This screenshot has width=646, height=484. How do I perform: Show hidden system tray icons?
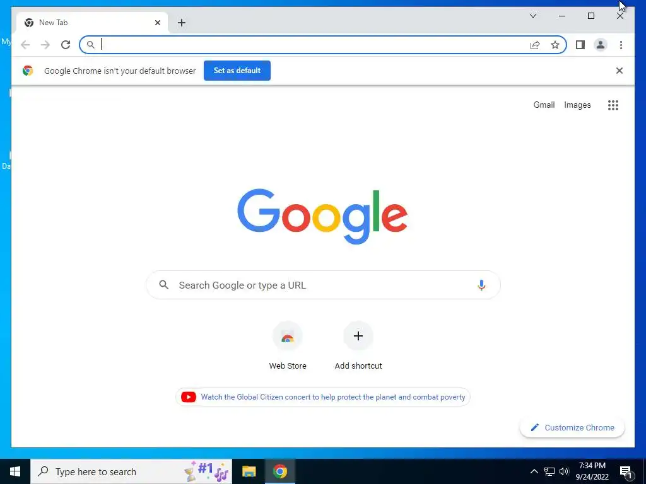click(x=534, y=471)
